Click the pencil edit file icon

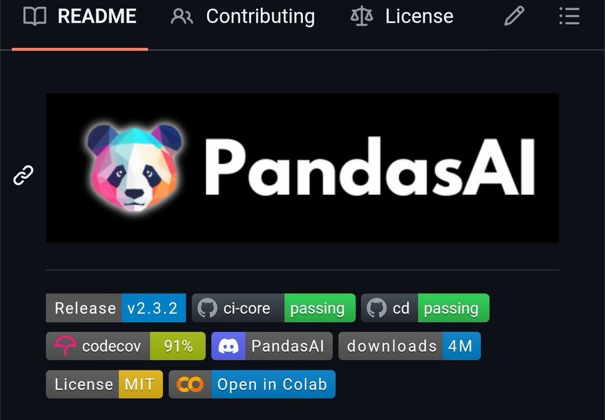tap(514, 16)
